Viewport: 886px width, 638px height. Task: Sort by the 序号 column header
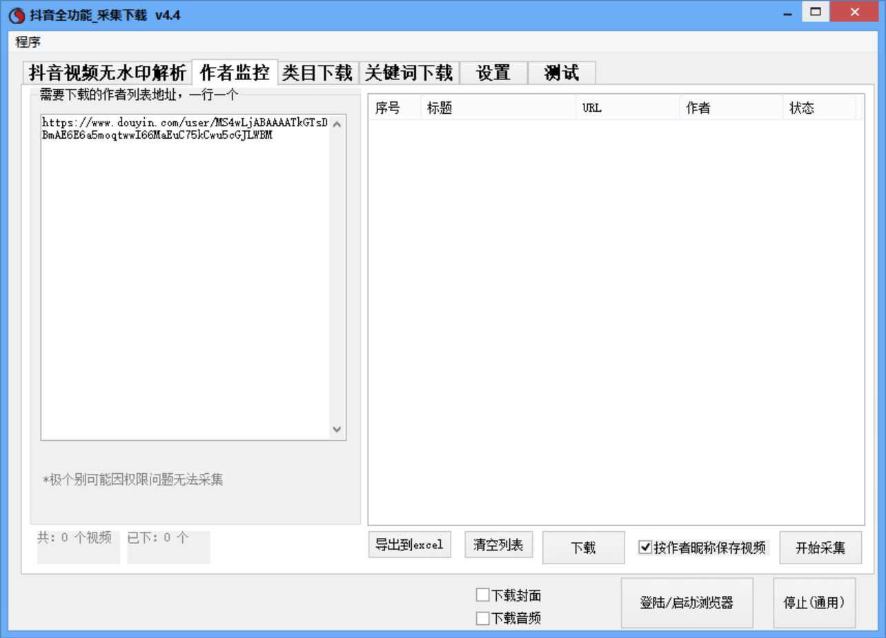394,108
